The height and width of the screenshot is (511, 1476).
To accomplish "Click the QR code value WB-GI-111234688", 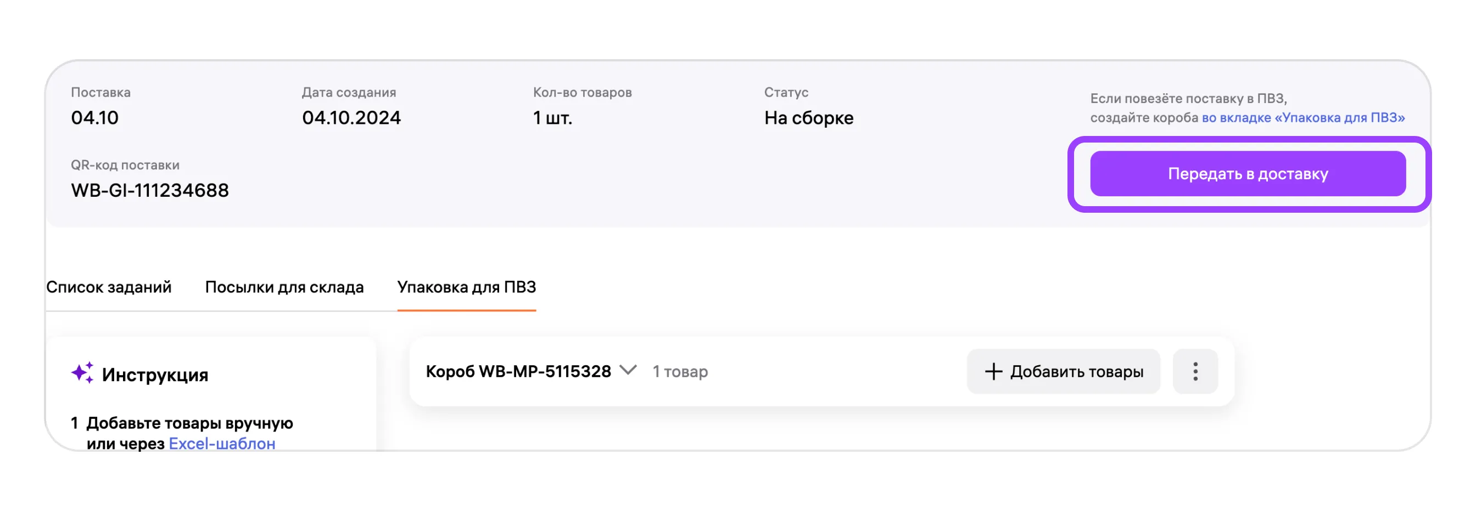I will point(149,190).
